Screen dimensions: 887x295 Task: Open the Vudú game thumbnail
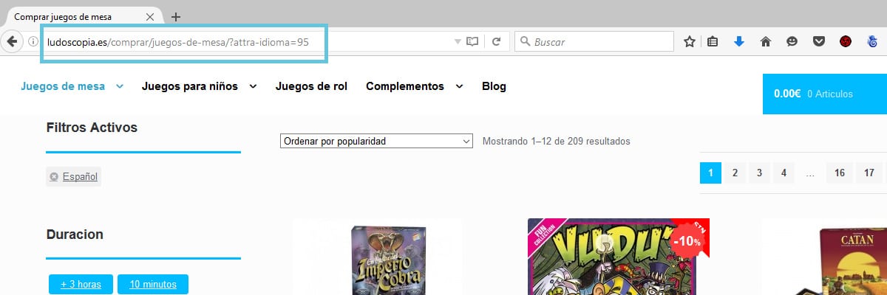(x=618, y=257)
